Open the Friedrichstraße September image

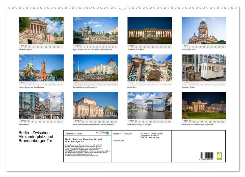[41, 106]
